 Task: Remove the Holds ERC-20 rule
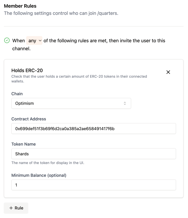pyautogui.click(x=168, y=72)
